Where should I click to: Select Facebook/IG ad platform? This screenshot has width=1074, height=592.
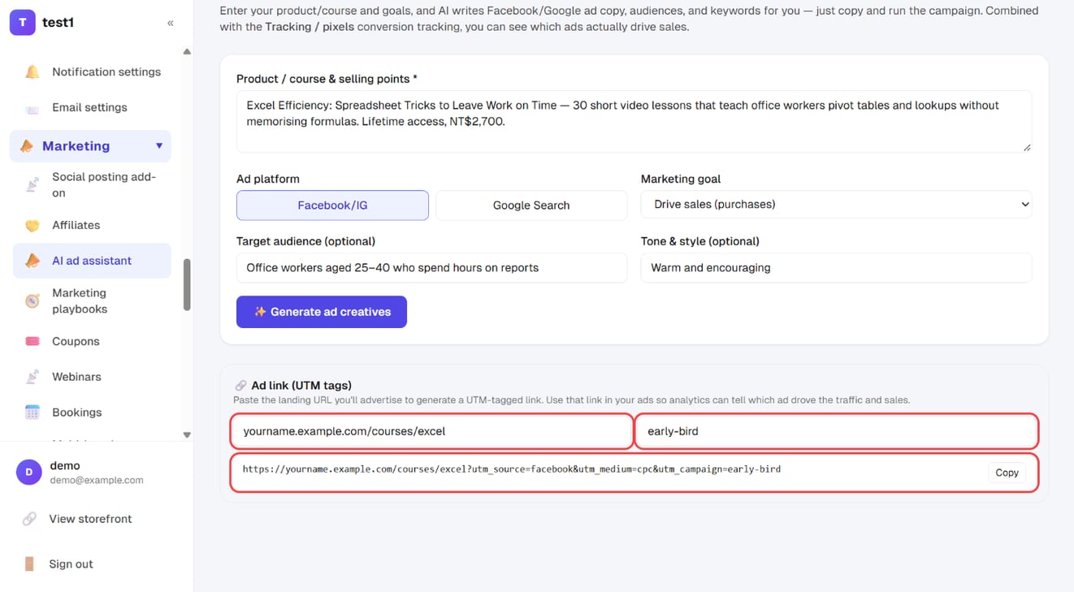[332, 205]
